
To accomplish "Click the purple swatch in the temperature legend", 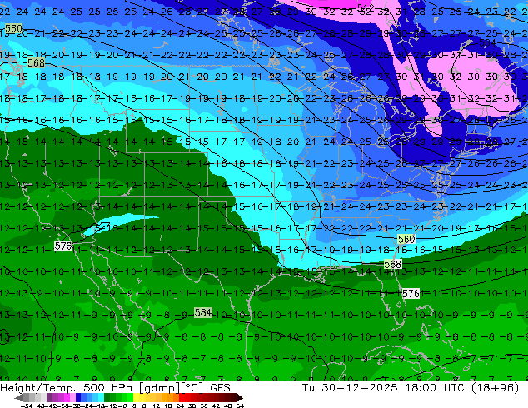I will [49, 397].
